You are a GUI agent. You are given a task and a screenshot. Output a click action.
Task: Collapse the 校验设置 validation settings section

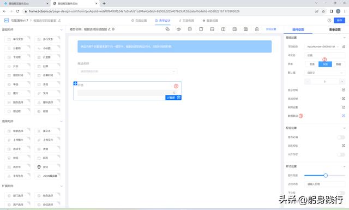coord(344,128)
